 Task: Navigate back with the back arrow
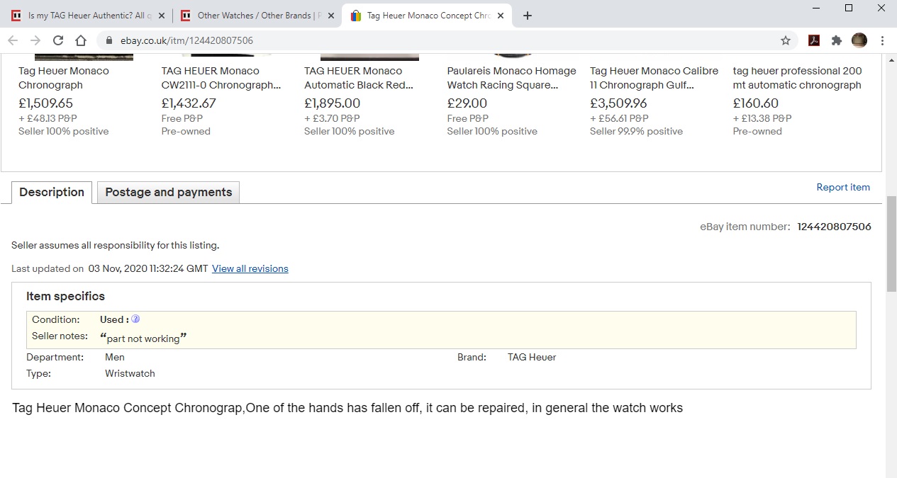point(13,40)
